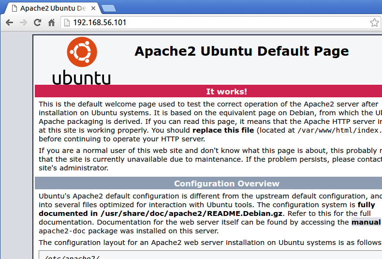Image resolution: width=382 pixels, height=259 pixels.
Task: Focus the address bar showing 192.168.56.101
Action: (220, 23)
